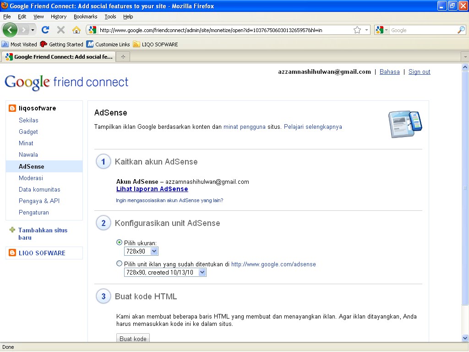Click the site favicon in the address bar

[x=93, y=30]
